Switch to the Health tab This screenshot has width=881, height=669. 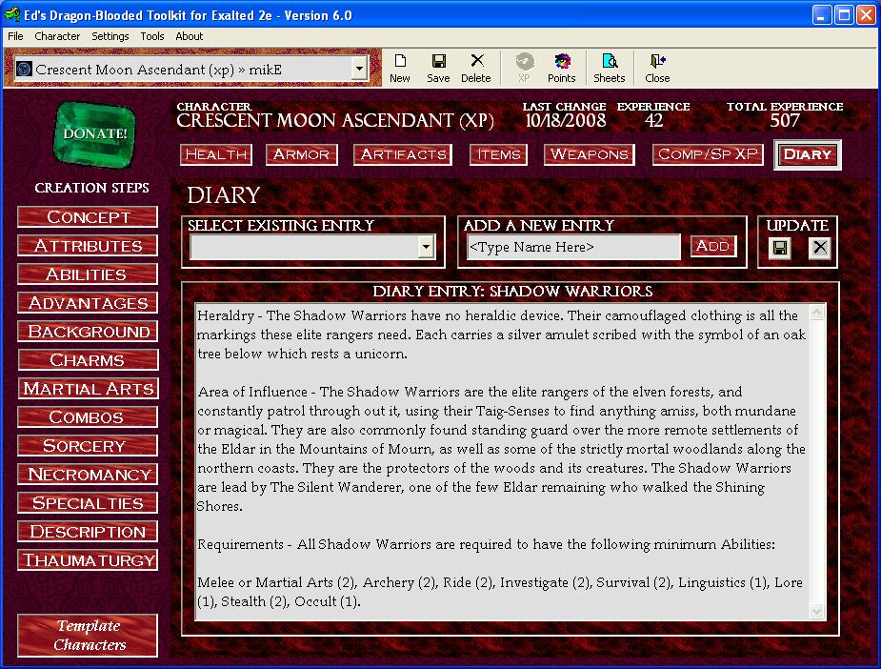click(216, 154)
